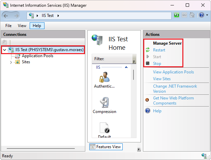The height and width of the screenshot is (160, 211).
Task: Click the IIS Manager title bar icon
Action: pos(6,5)
